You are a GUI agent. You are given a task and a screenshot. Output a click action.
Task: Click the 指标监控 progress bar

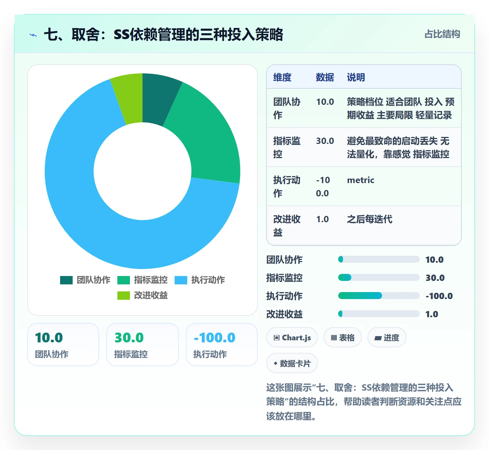point(379,277)
